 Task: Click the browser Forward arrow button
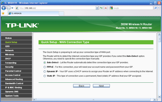click(x=8, y=8)
